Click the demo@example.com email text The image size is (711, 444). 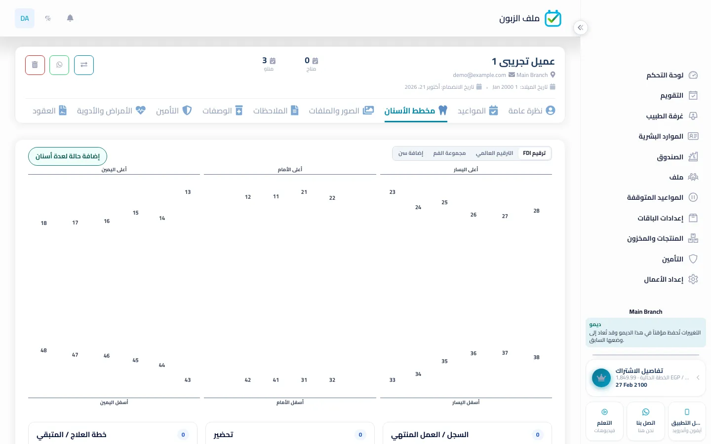[479, 75]
